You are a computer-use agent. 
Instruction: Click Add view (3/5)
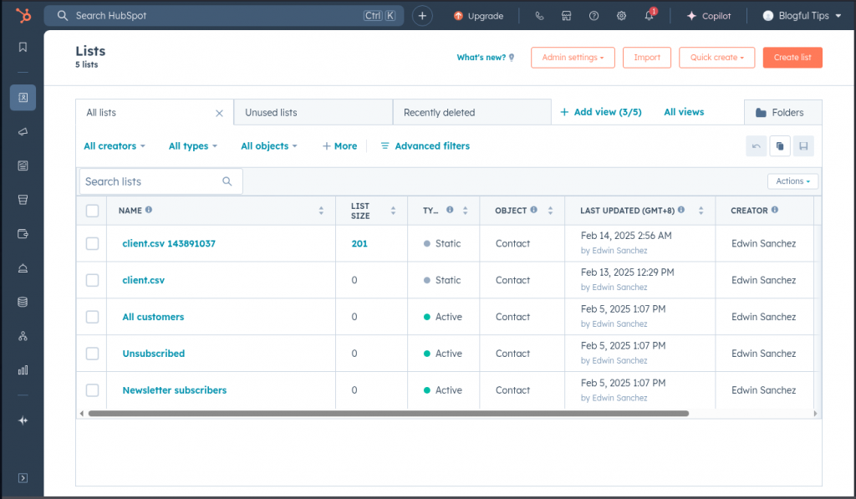[x=601, y=112]
